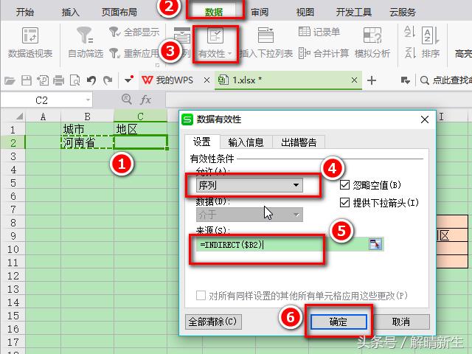This screenshot has height=354, width=472.
Task: Click the zoom magnifier in formula bar
Action: pos(127,99)
